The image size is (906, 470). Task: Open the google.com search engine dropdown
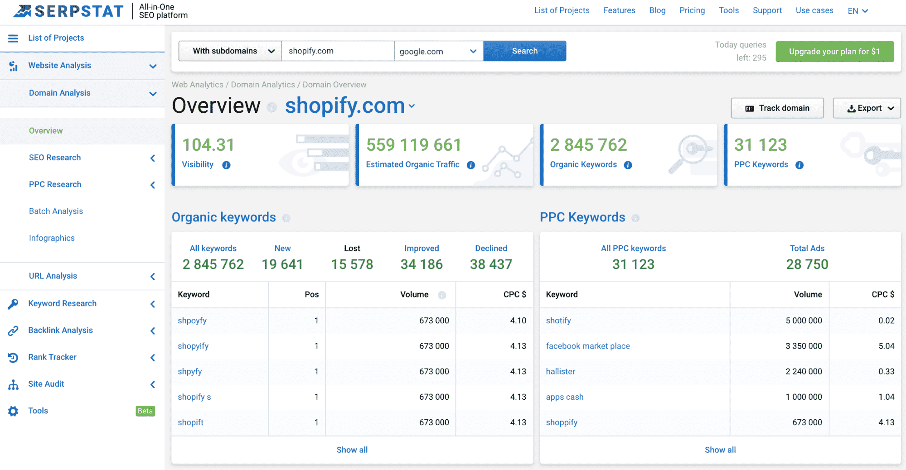click(438, 51)
